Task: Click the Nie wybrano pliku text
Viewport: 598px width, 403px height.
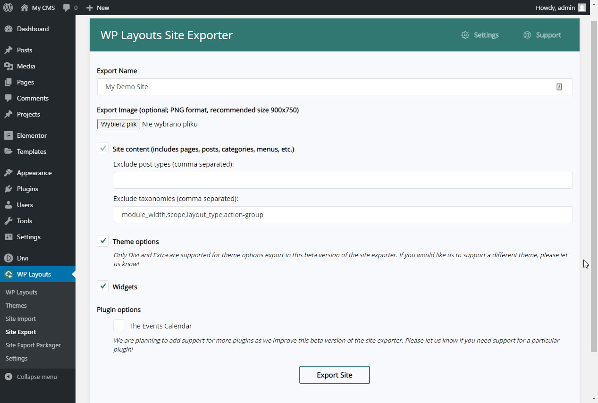Action: pyautogui.click(x=170, y=124)
